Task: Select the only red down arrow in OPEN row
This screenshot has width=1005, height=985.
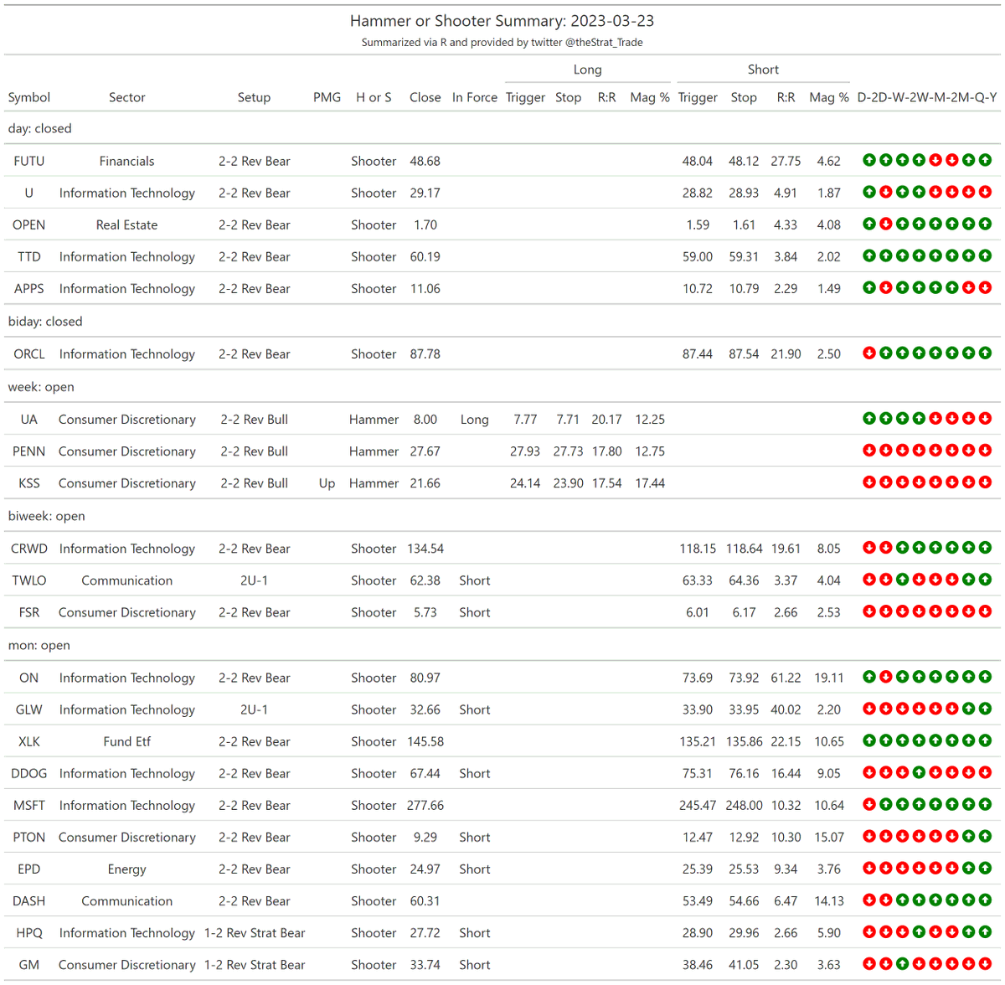Action: pos(886,224)
